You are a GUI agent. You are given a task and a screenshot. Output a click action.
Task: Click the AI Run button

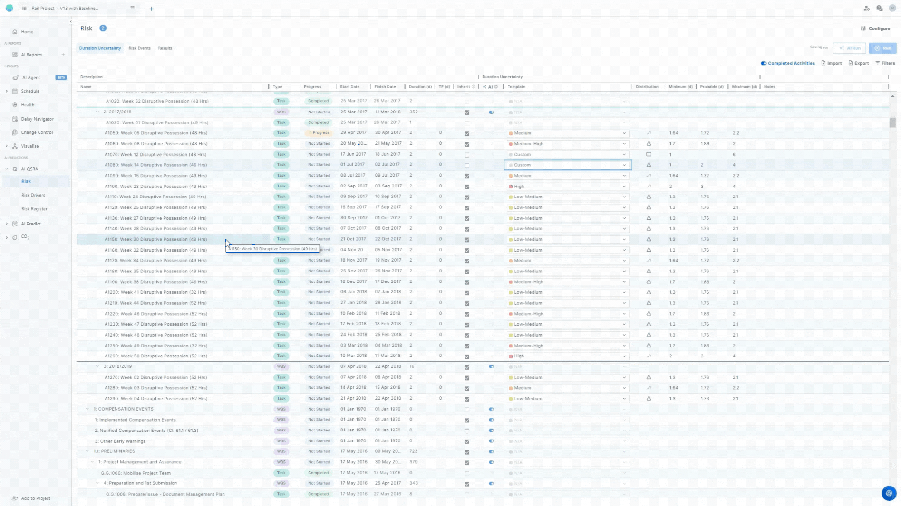849,48
